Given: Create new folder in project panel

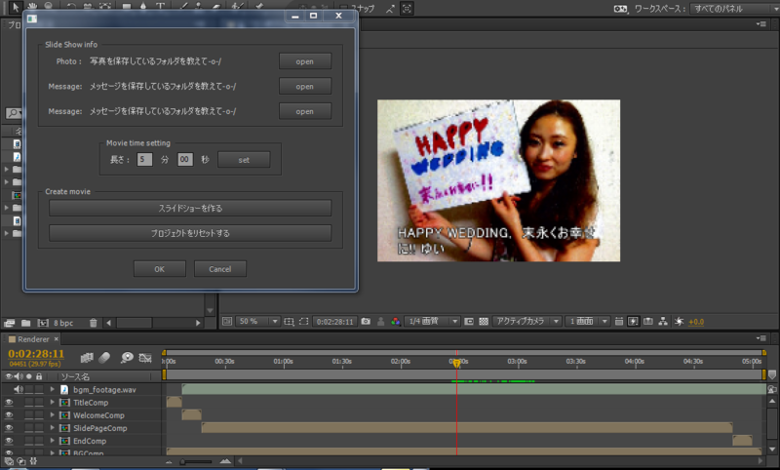Looking at the screenshot, I should pos(26,323).
